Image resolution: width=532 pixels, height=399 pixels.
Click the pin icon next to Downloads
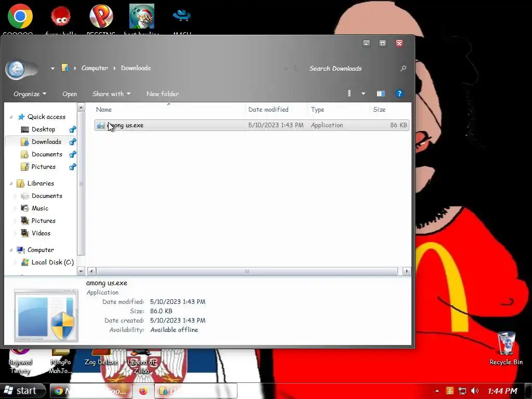[x=72, y=142]
